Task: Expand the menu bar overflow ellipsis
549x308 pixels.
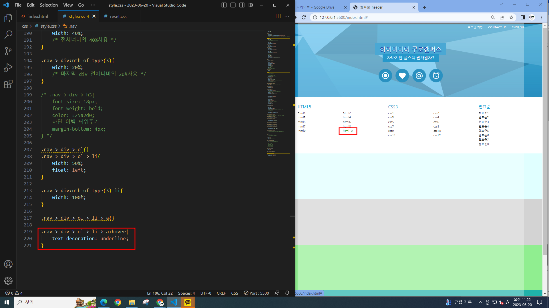Action: [x=93, y=5]
